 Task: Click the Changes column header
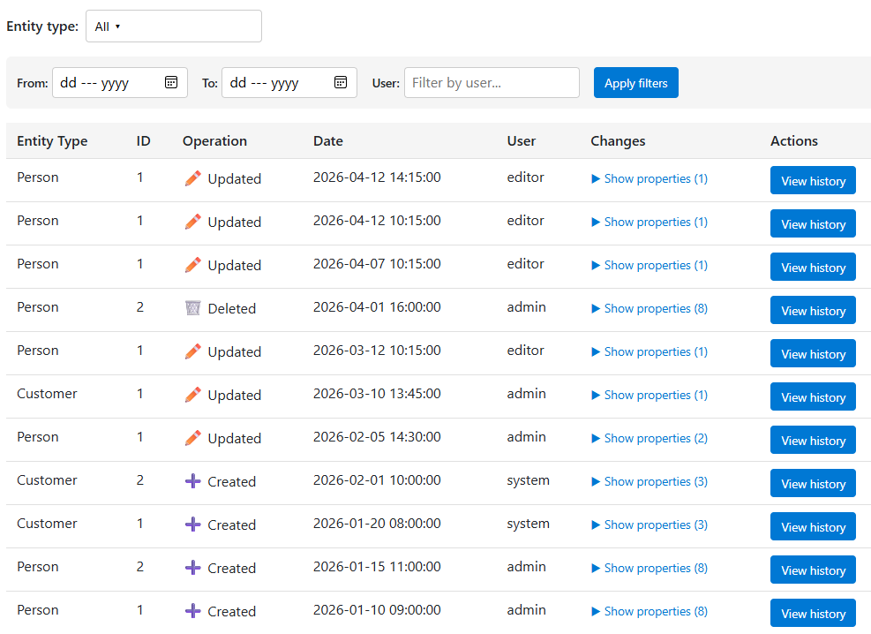[x=618, y=141]
